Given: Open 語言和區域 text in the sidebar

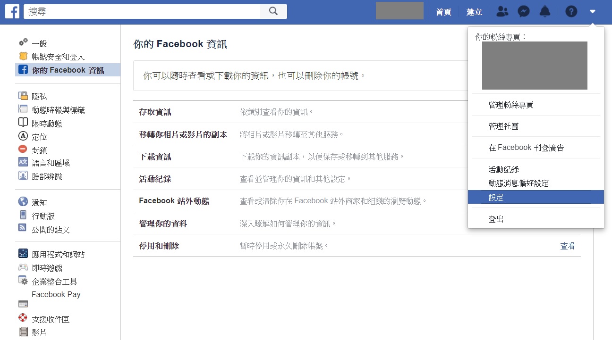Looking at the screenshot, I should (x=51, y=163).
